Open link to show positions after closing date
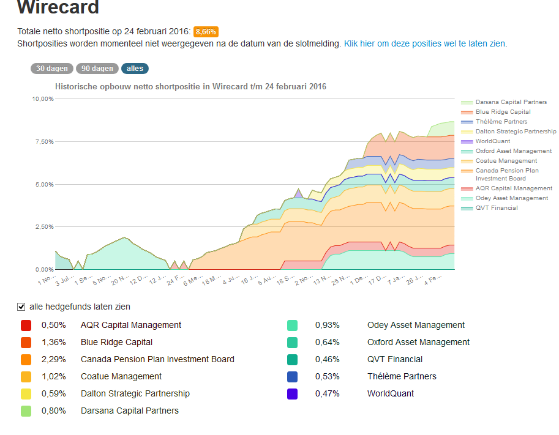Screen dimensions: 559x435 [424, 44]
